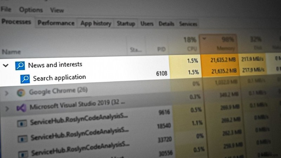281x158 pixels.
Task: Click the Google Chrome icon
Action: [x=21, y=93]
